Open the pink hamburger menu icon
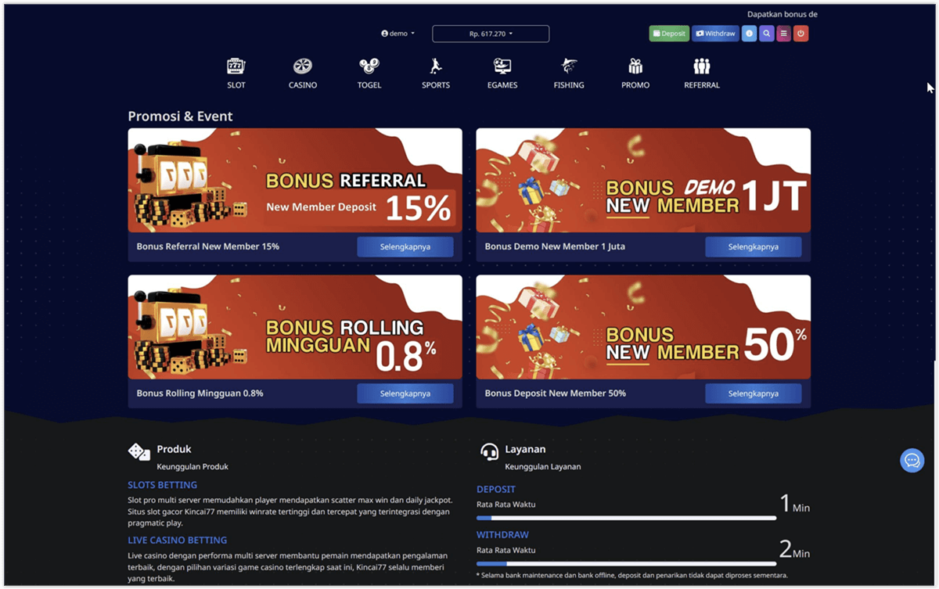This screenshot has height=589, width=939. coord(783,33)
